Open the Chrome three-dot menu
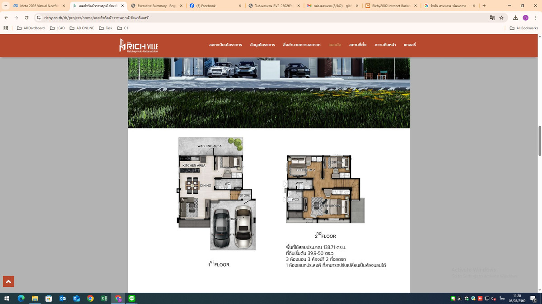Screen dimensions: 542x304 click(534, 18)
